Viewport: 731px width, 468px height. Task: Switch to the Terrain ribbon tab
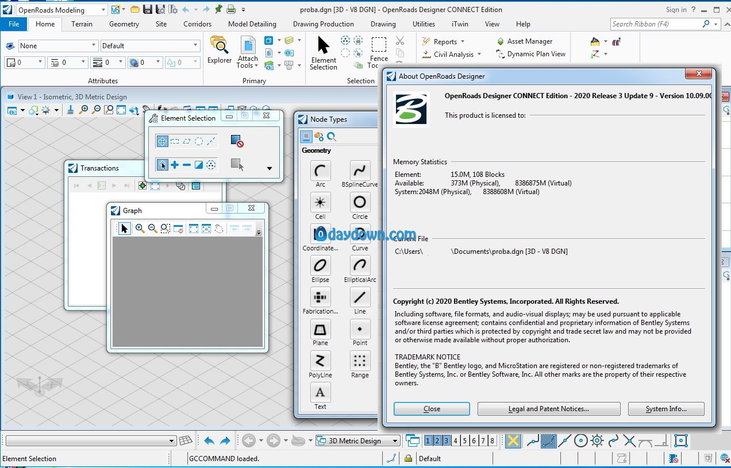(82, 24)
